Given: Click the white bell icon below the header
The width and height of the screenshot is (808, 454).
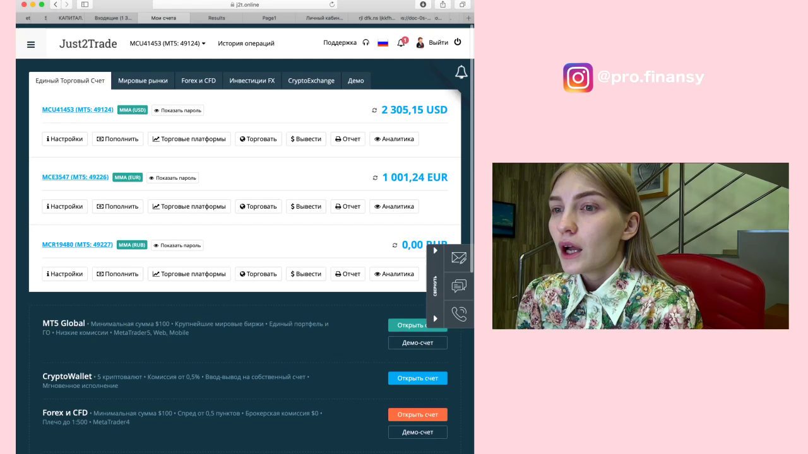Looking at the screenshot, I should tap(461, 72).
